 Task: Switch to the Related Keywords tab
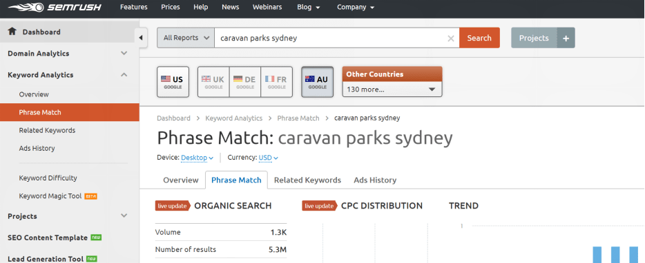point(307,180)
